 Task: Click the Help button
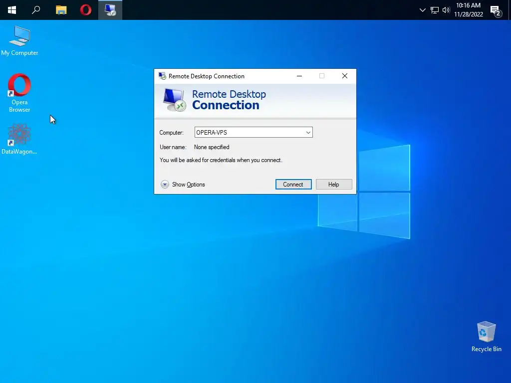(334, 185)
